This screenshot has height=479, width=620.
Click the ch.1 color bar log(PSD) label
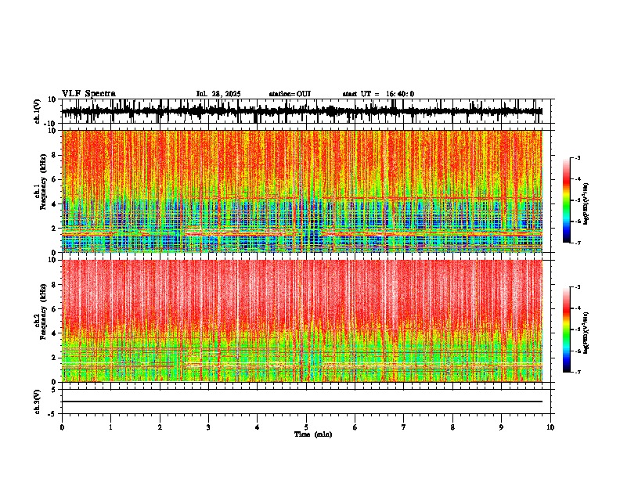pyautogui.click(x=586, y=203)
